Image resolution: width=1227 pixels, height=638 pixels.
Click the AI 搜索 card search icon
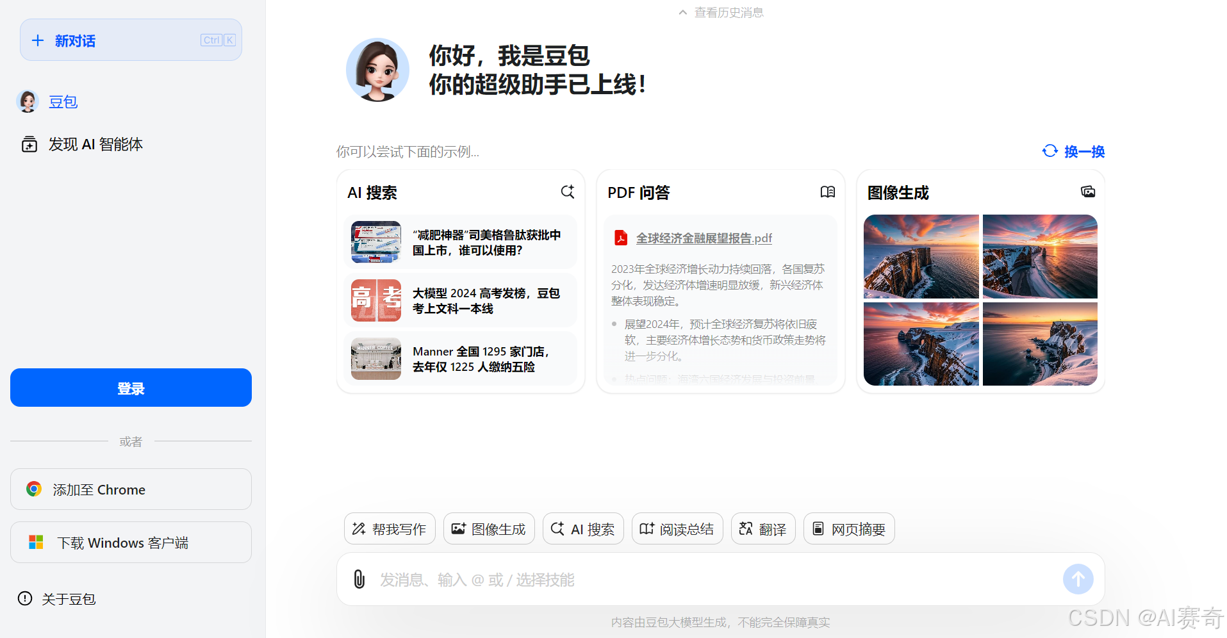click(568, 192)
